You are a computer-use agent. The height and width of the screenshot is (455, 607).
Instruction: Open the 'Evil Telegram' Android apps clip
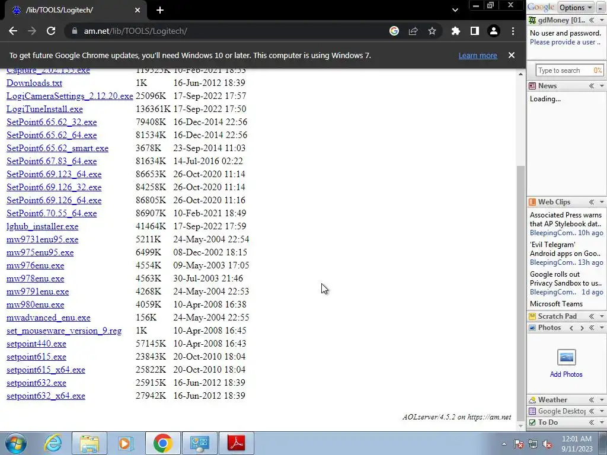(565, 249)
